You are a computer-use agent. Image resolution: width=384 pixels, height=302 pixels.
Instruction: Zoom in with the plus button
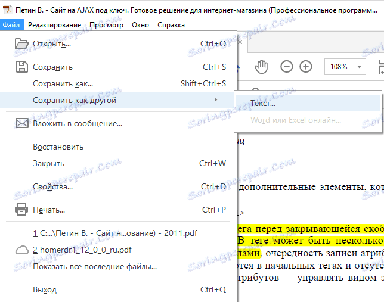pos(306,67)
